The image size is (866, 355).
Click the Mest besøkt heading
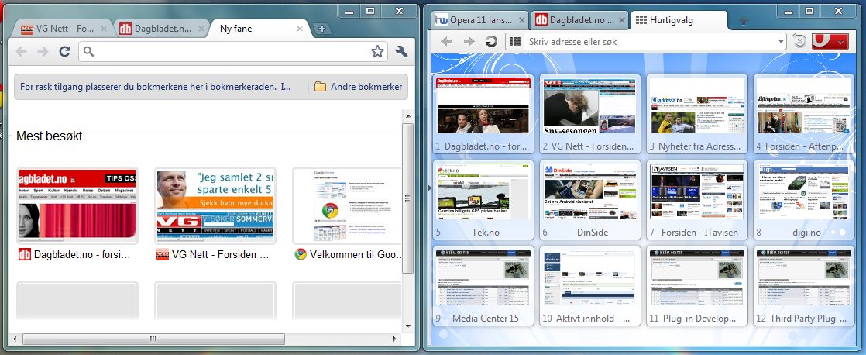click(x=49, y=136)
